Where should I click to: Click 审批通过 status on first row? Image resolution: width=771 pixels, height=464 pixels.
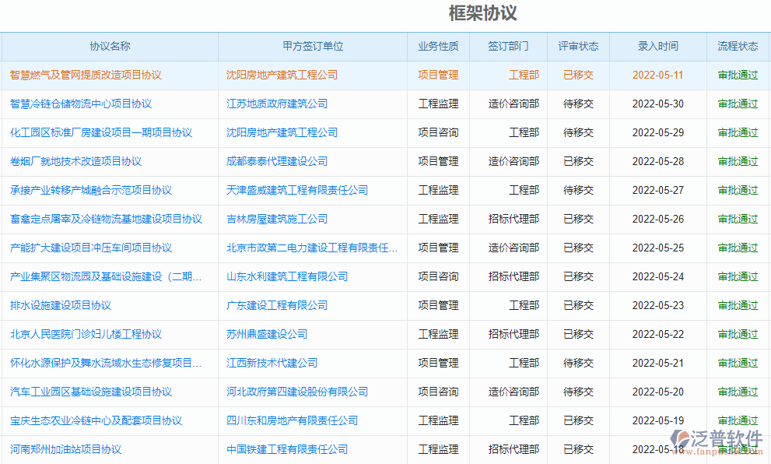pos(736,75)
